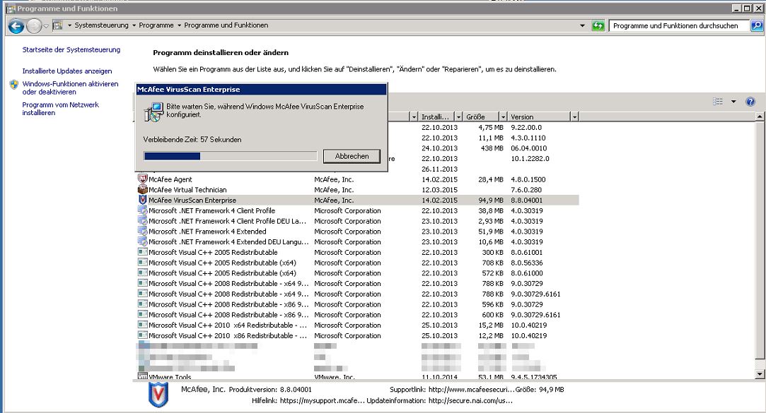
Task: Select Visual C++ 2005 Redistributable (x64) 708 KB
Action: point(358,263)
